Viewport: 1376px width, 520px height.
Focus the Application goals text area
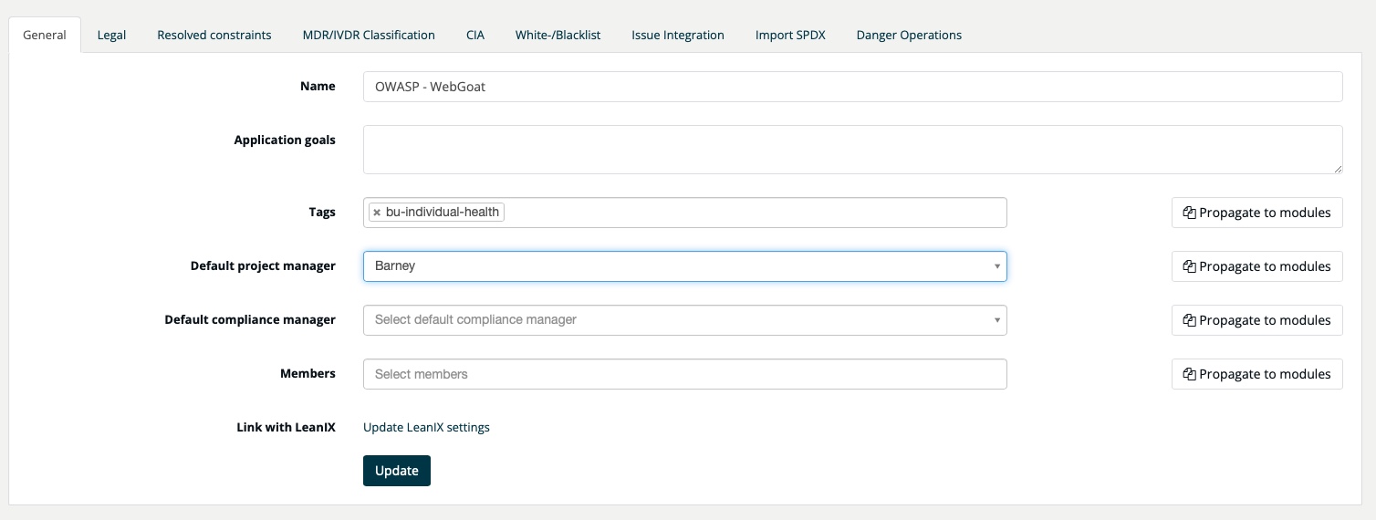point(853,150)
